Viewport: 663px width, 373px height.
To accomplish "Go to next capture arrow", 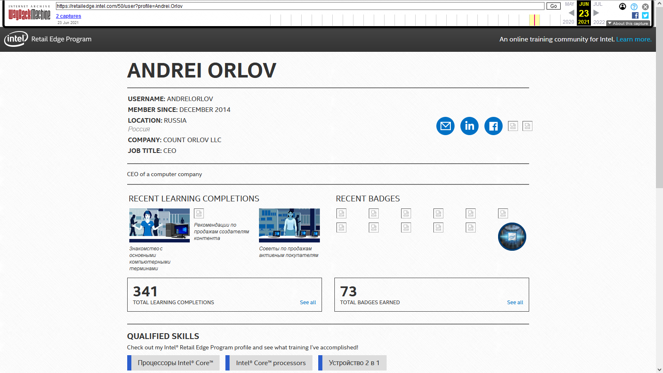I will click(x=596, y=13).
